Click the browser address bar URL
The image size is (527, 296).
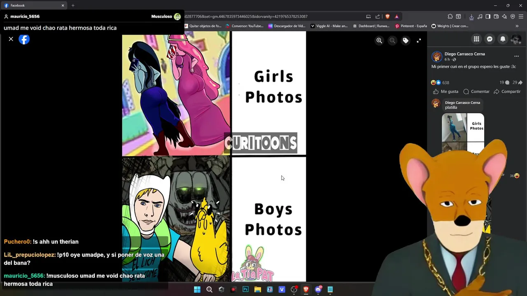click(245, 16)
